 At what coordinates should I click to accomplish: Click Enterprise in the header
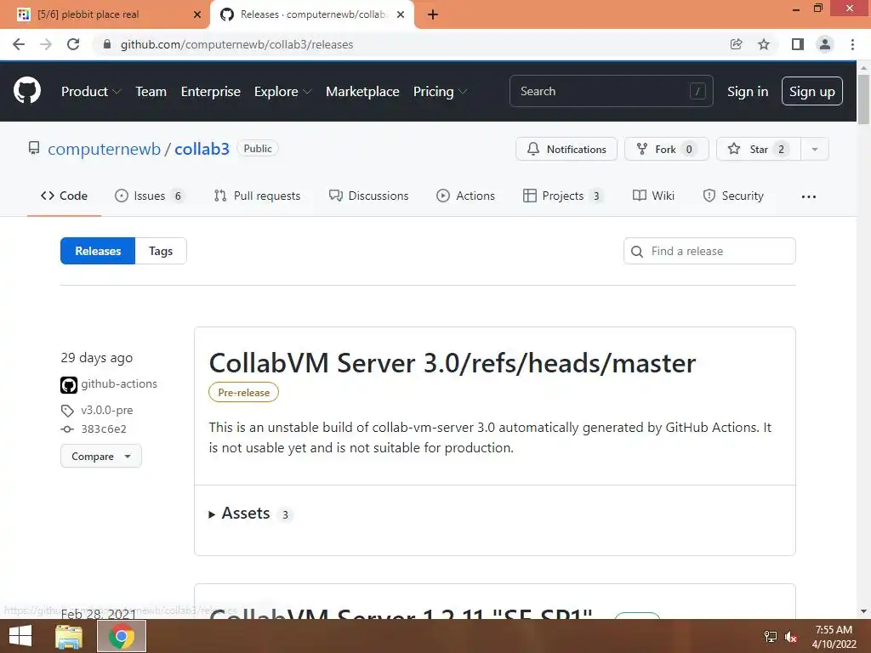click(x=211, y=92)
